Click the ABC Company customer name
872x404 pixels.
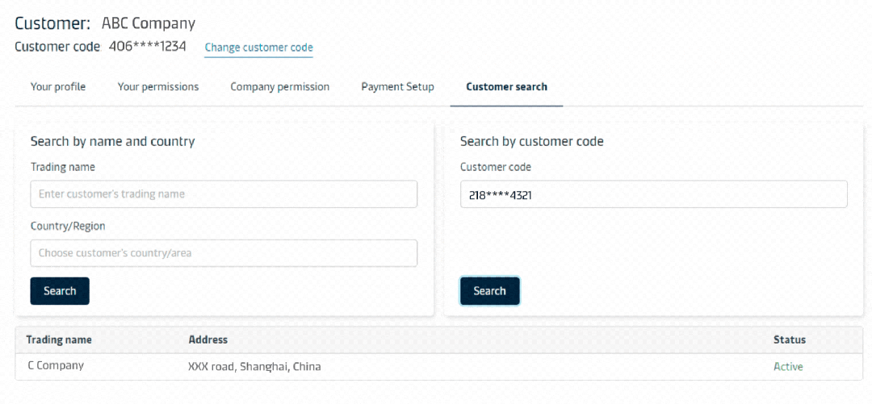[149, 23]
